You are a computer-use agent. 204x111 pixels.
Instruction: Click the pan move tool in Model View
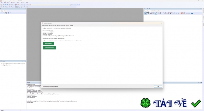click(x=151, y=13)
